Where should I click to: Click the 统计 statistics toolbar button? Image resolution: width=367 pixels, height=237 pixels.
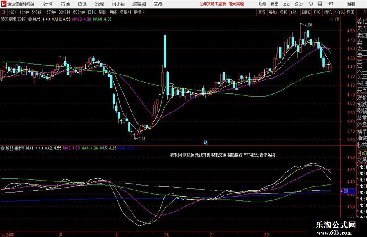(294, 12)
